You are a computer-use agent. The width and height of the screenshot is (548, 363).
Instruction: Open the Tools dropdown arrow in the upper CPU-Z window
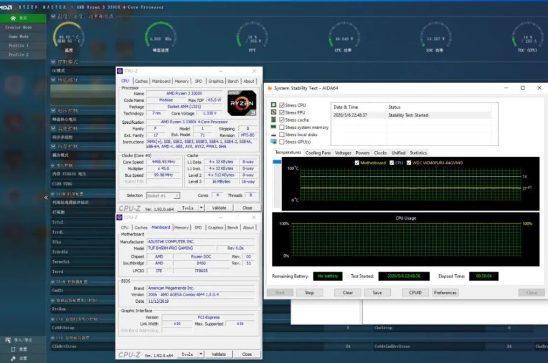coord(201,208)
